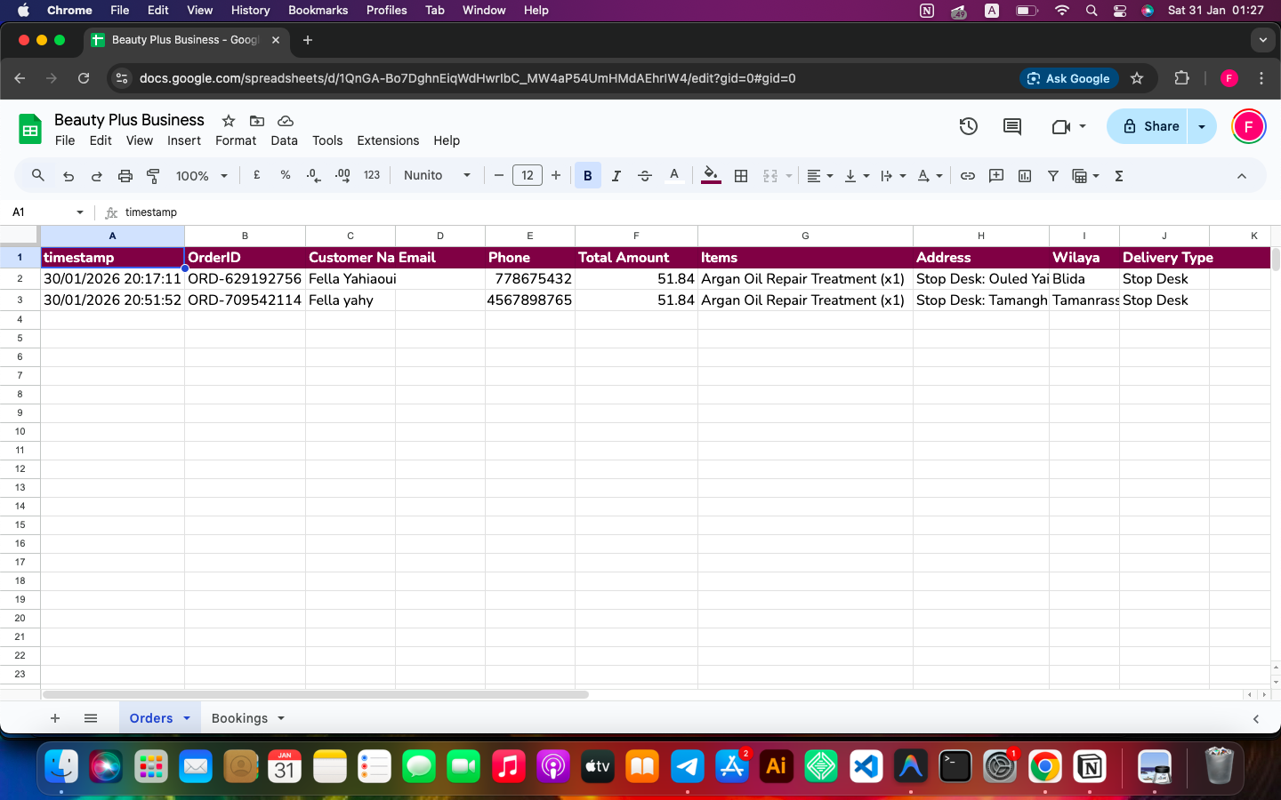Viewport: 1281px width, 800px height.
Task: Format value as a percentage
Action: (x=285, y=175)
